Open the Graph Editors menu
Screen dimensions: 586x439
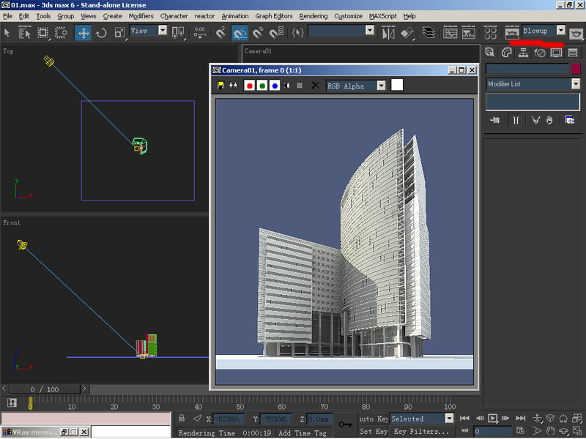click(x=274, y=16)
